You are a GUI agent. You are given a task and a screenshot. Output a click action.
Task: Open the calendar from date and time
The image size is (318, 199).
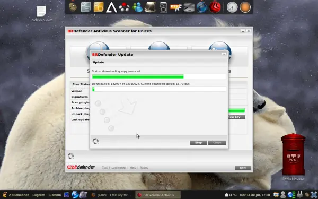point(255,195)
